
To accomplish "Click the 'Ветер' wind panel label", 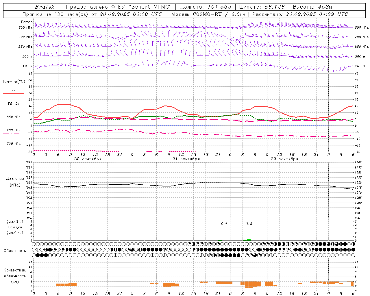I will click(x=27, y=22).
